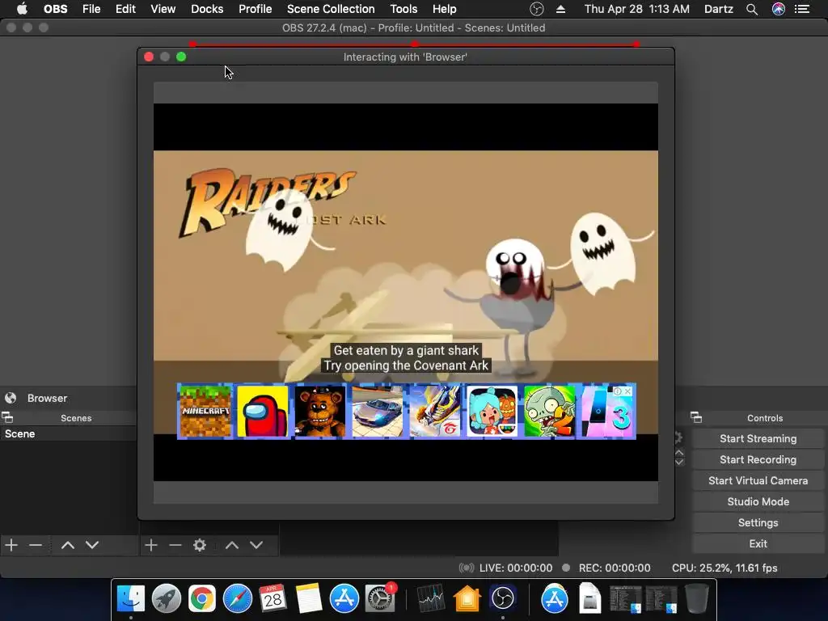Open Launchpad rocket icon in Dock
The width and height of the screenshot is (828, 621).
(x=167, y=598)
